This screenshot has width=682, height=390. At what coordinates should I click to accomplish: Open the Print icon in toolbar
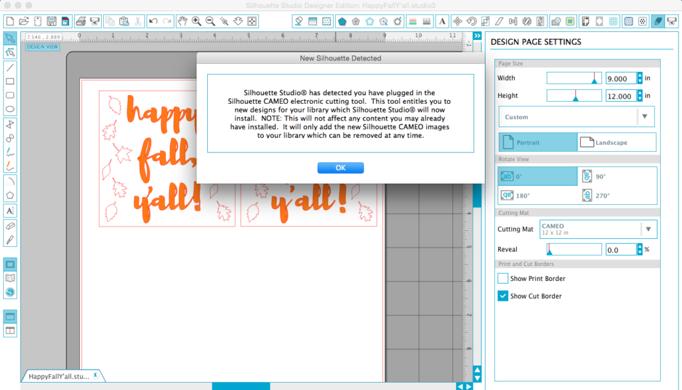click(81, 21)
